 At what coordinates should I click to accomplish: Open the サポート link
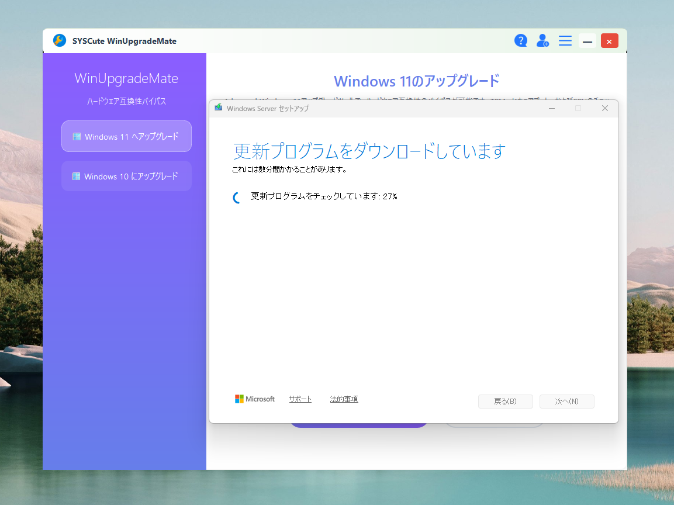tap(300, 399)
